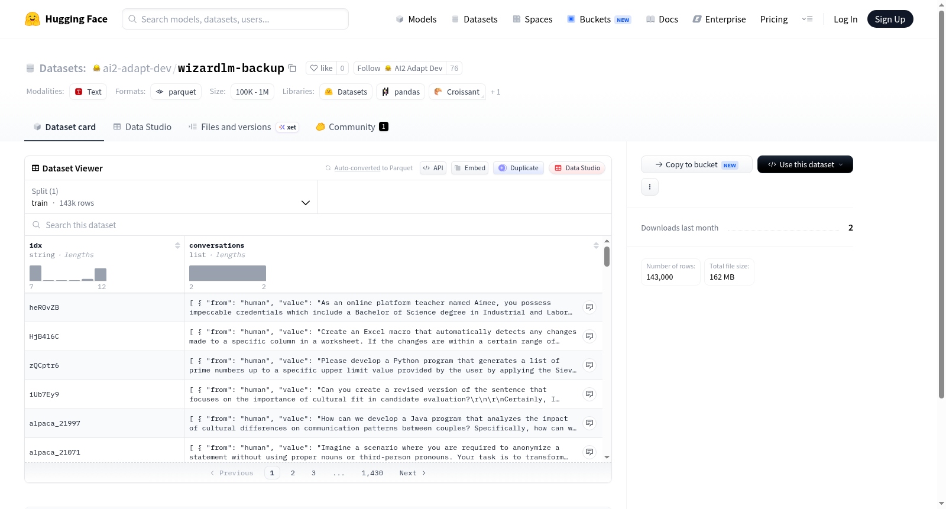This screenshot has height=509, width=946.
Task: Open Buckets in the top navigation
Action: 599,19
